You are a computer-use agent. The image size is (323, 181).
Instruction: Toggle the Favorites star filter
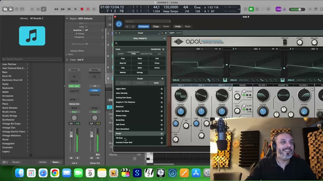[x=163, y=49]
